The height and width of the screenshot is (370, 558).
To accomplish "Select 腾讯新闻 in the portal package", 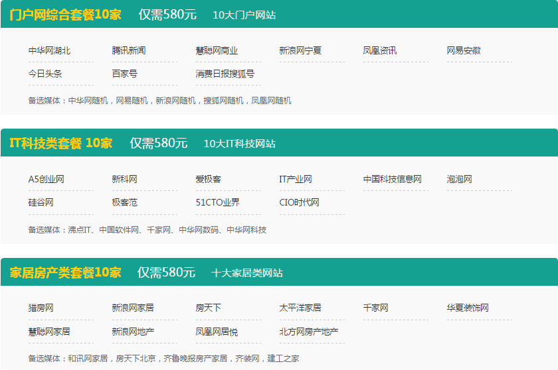I will coord(129,50).
